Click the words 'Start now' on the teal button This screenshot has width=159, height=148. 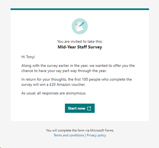coord(77,108)
